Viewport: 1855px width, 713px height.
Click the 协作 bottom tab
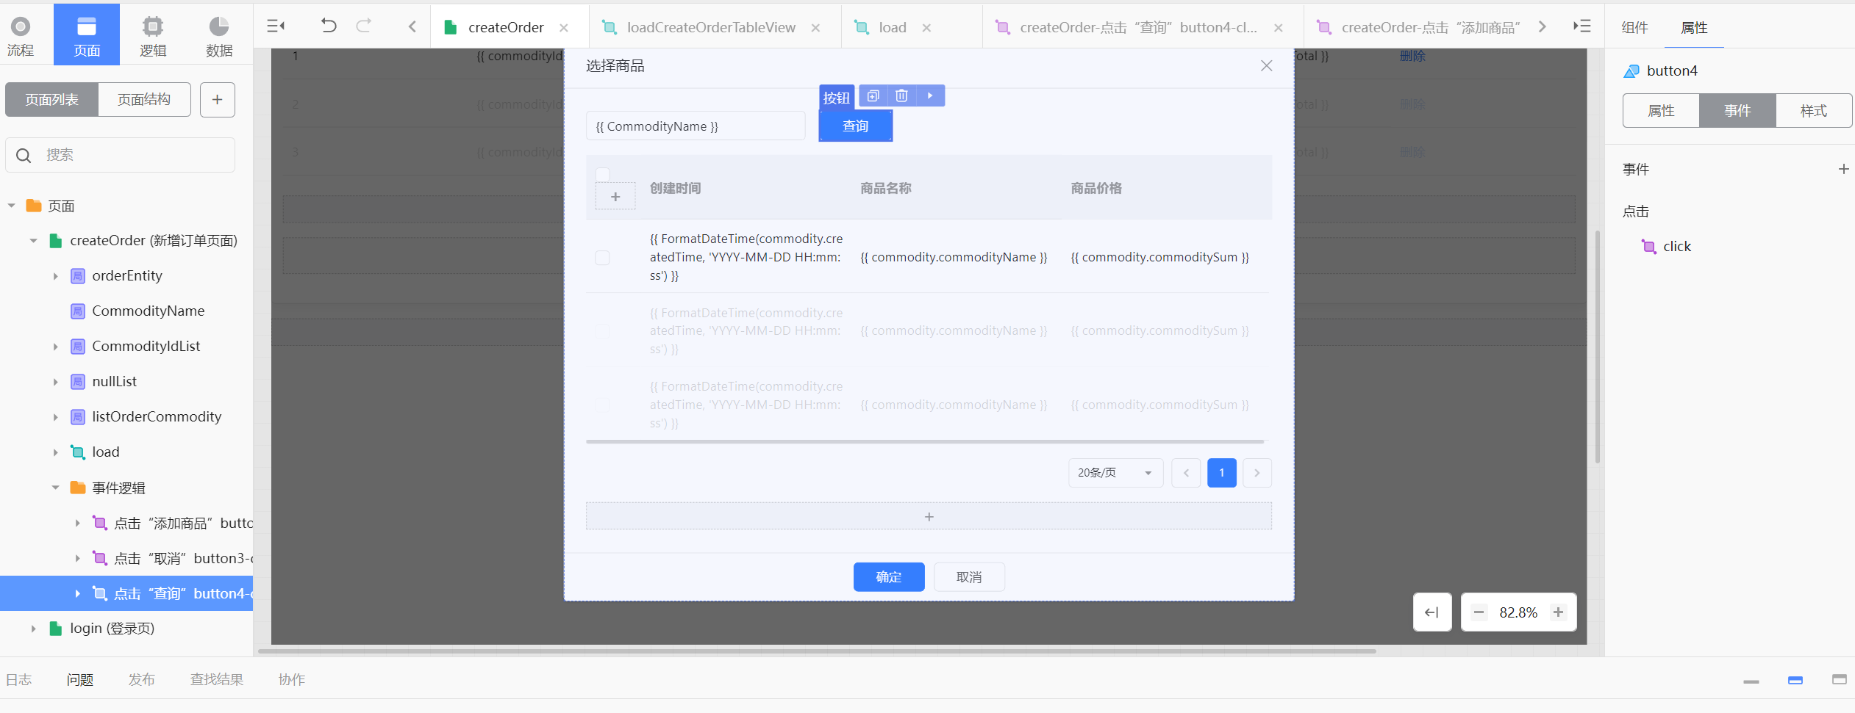292,680
